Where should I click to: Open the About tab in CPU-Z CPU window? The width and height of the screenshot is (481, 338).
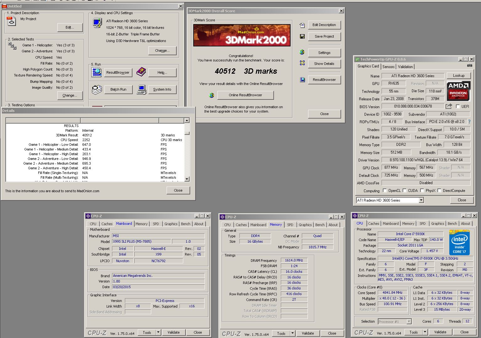pyautogui.click(x=465, y=224)
